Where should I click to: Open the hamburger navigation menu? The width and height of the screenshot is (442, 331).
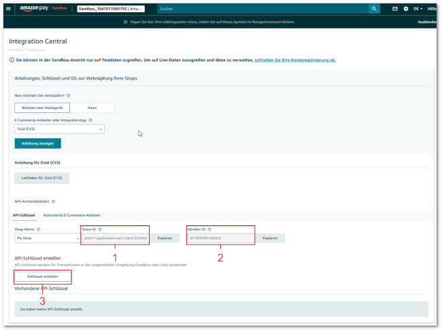click(x=8, y=8)
